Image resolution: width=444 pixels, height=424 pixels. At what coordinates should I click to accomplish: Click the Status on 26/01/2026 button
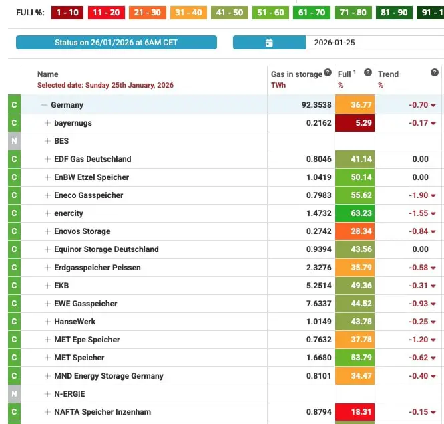tap(116, 43)
